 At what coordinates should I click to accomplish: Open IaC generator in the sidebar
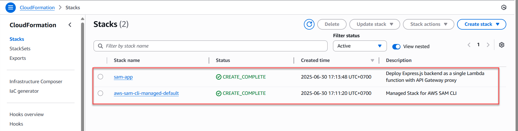pyautogui.click(x=24, y=91)
